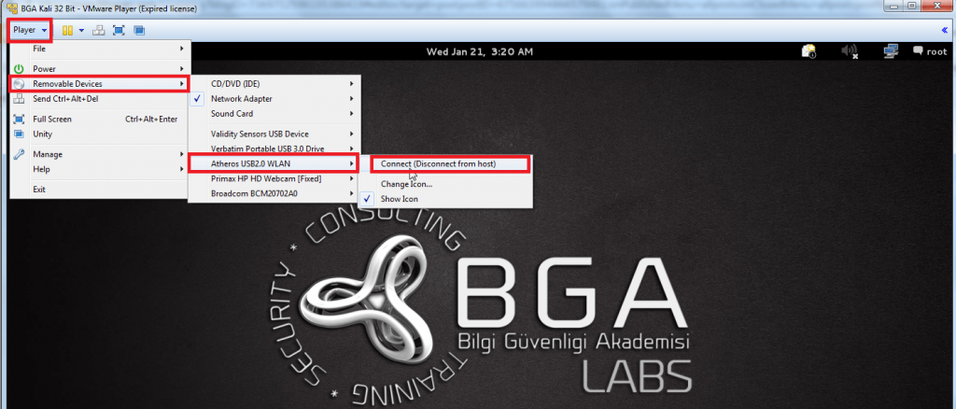956x409 pixels.
Task: Open the Player menu
Action: coord(30,30)
